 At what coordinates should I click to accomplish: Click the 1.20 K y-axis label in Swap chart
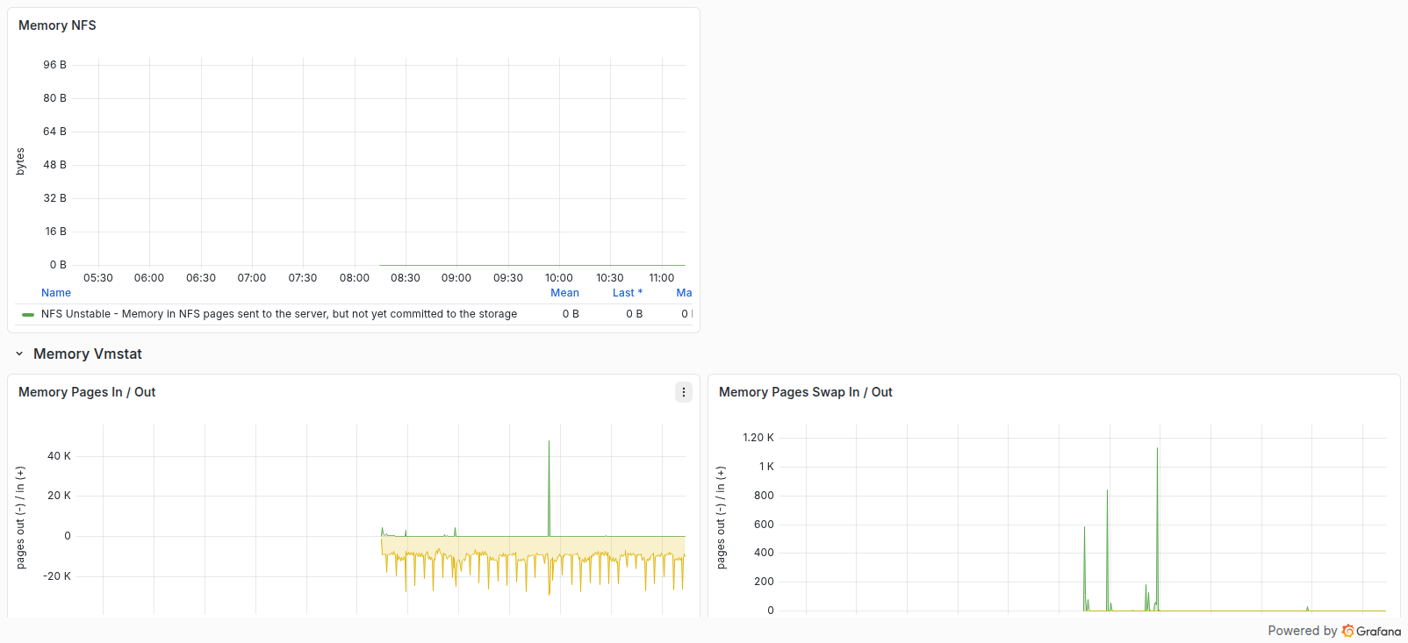click(x=758, y=438)
